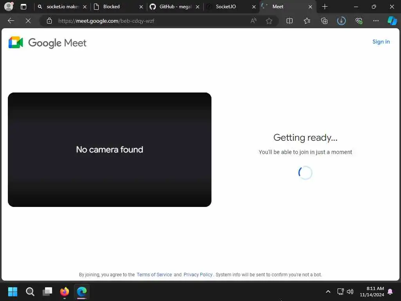Open network status tray icon

click(340, 292)
